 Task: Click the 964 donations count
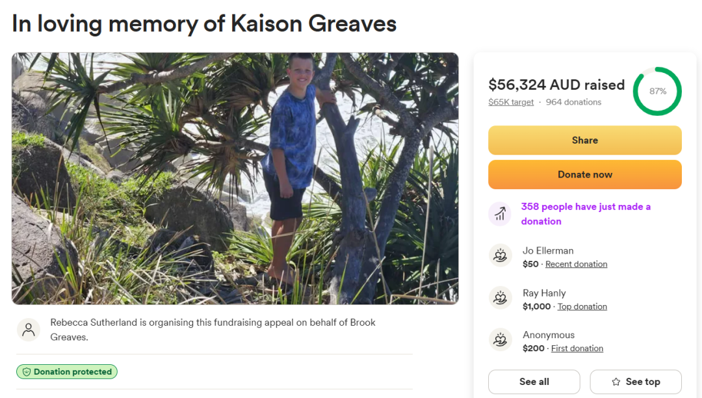point(573,102)
